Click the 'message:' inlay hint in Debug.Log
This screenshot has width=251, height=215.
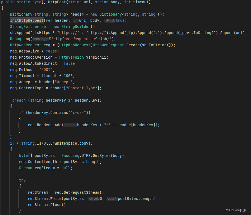point(41,39)
